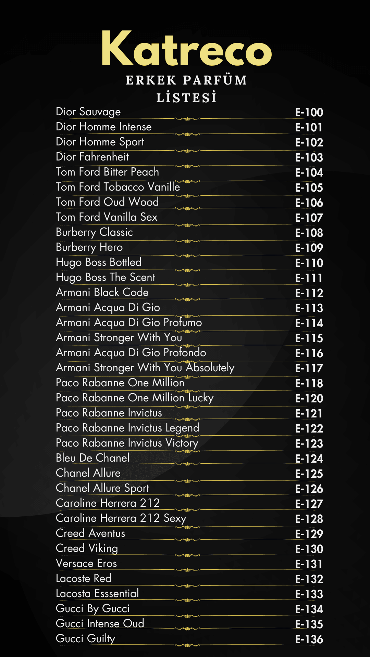Select Paco Rabanne One Million Lucky
This screenshot has width=370, height=657.
[135, 398]
